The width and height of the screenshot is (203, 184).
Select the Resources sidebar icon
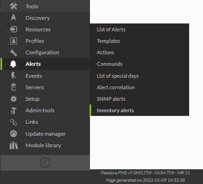coord(13,29)
